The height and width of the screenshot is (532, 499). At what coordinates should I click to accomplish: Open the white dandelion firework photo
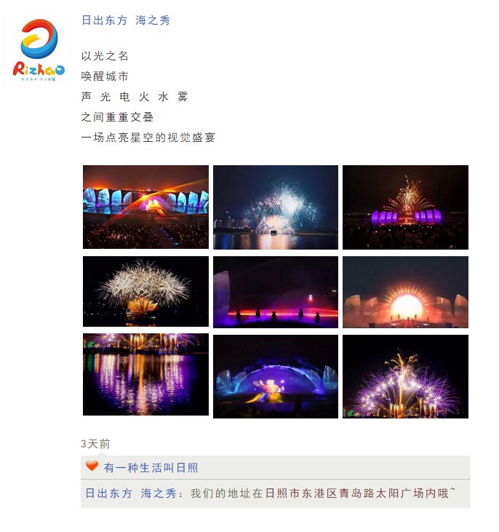coord(145,291)
